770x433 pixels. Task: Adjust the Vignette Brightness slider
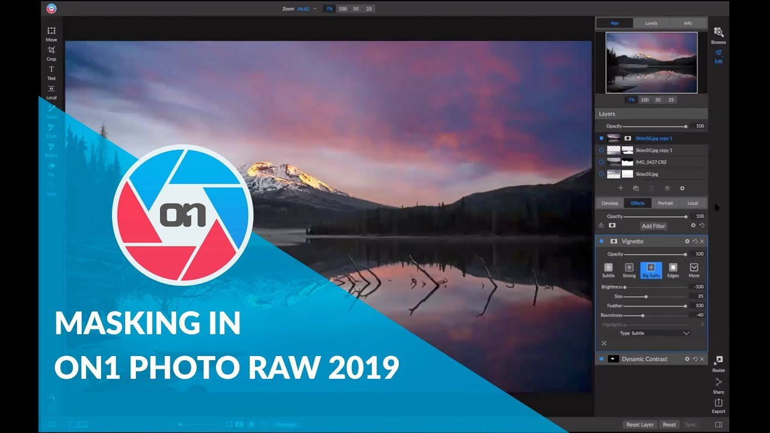pos(655,287)
